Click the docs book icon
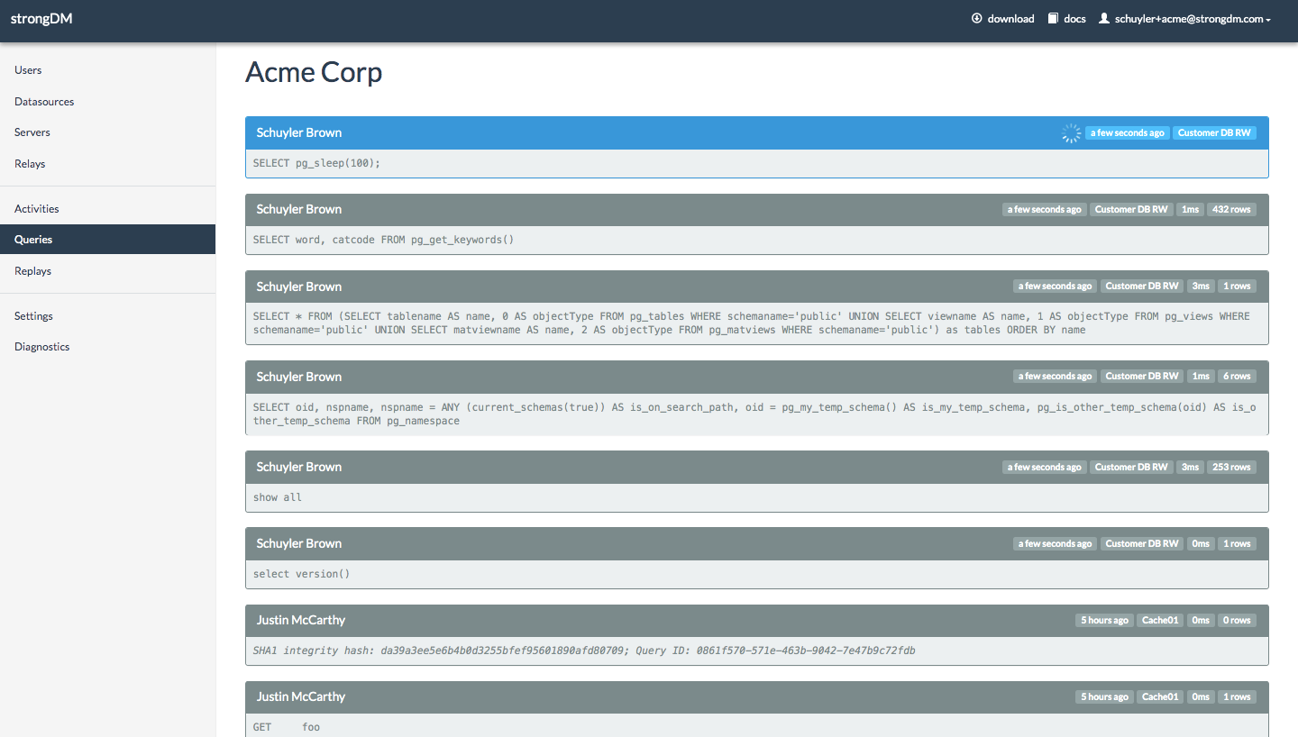This screenshot has width=1298, height=737. [x=1053, y=18]
